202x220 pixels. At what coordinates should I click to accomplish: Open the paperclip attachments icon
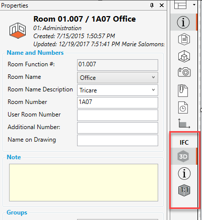183,91
